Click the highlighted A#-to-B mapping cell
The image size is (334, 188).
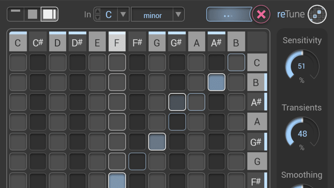(217, 82)
